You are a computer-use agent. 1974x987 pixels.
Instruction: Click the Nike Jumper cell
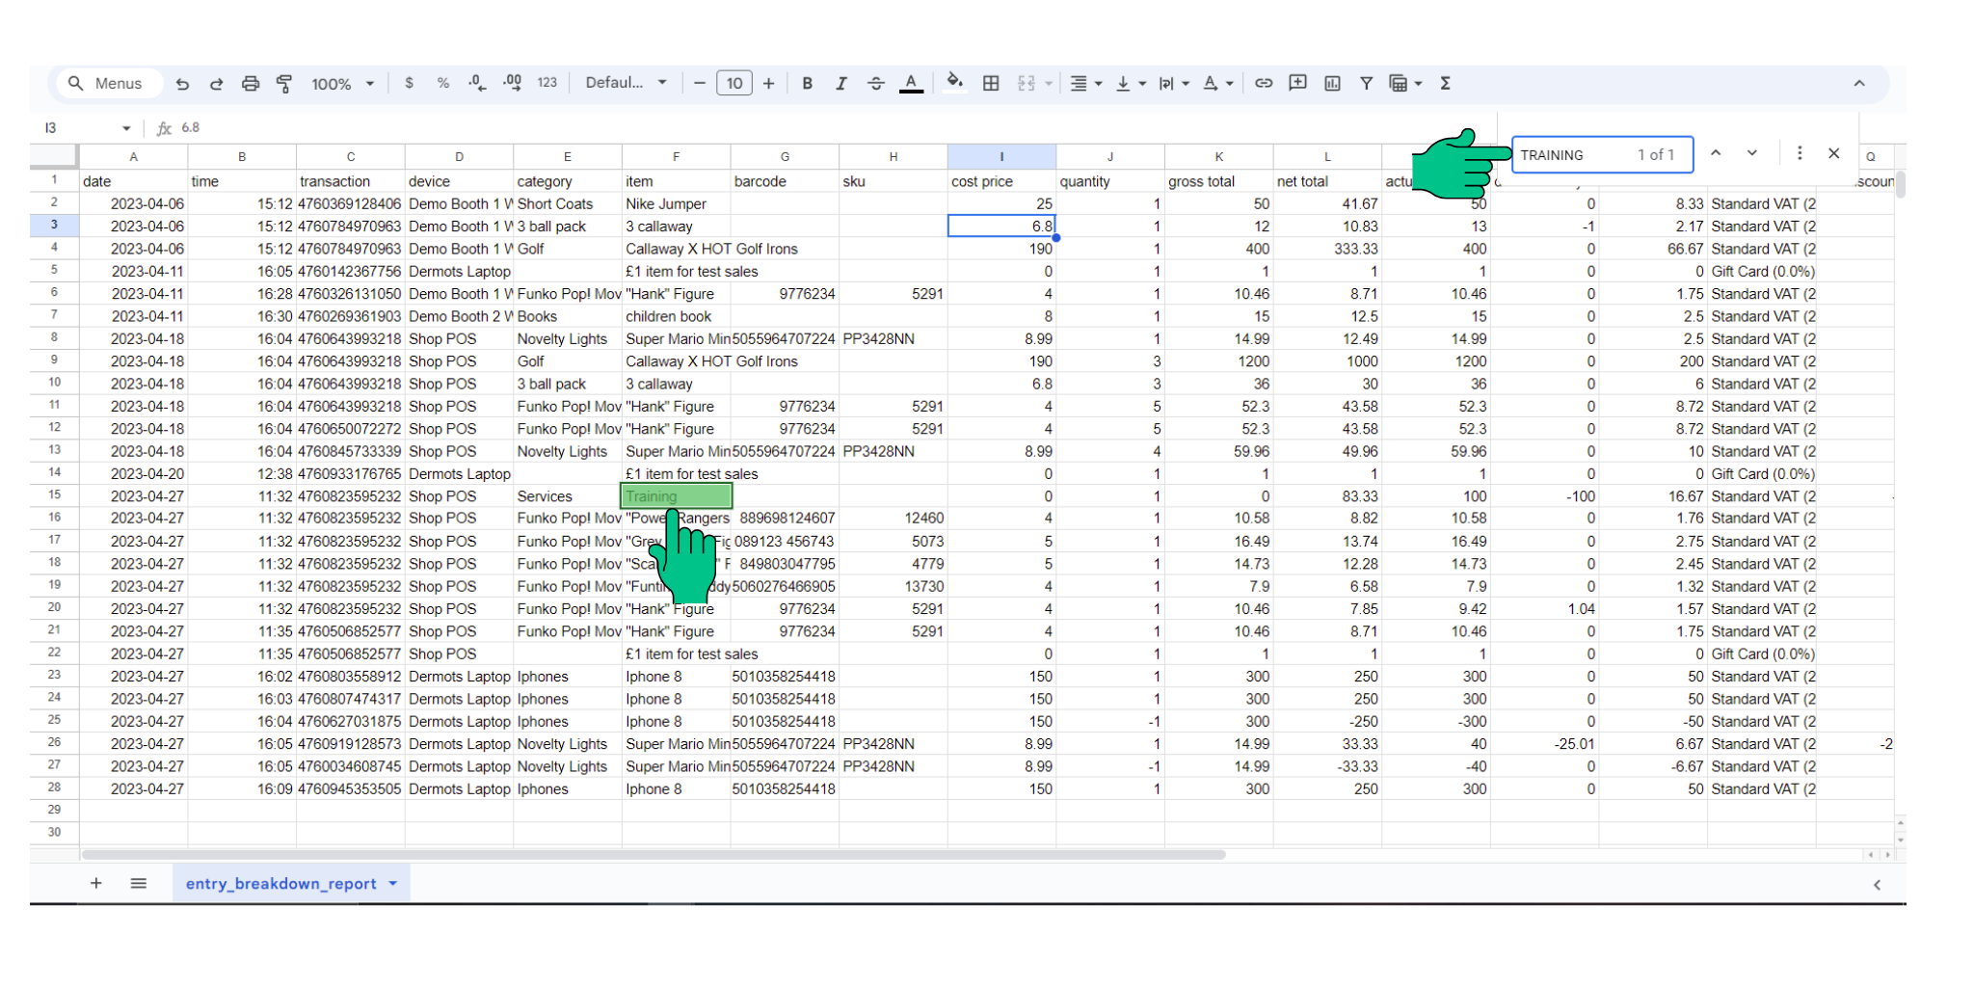[x=676, y=204]
